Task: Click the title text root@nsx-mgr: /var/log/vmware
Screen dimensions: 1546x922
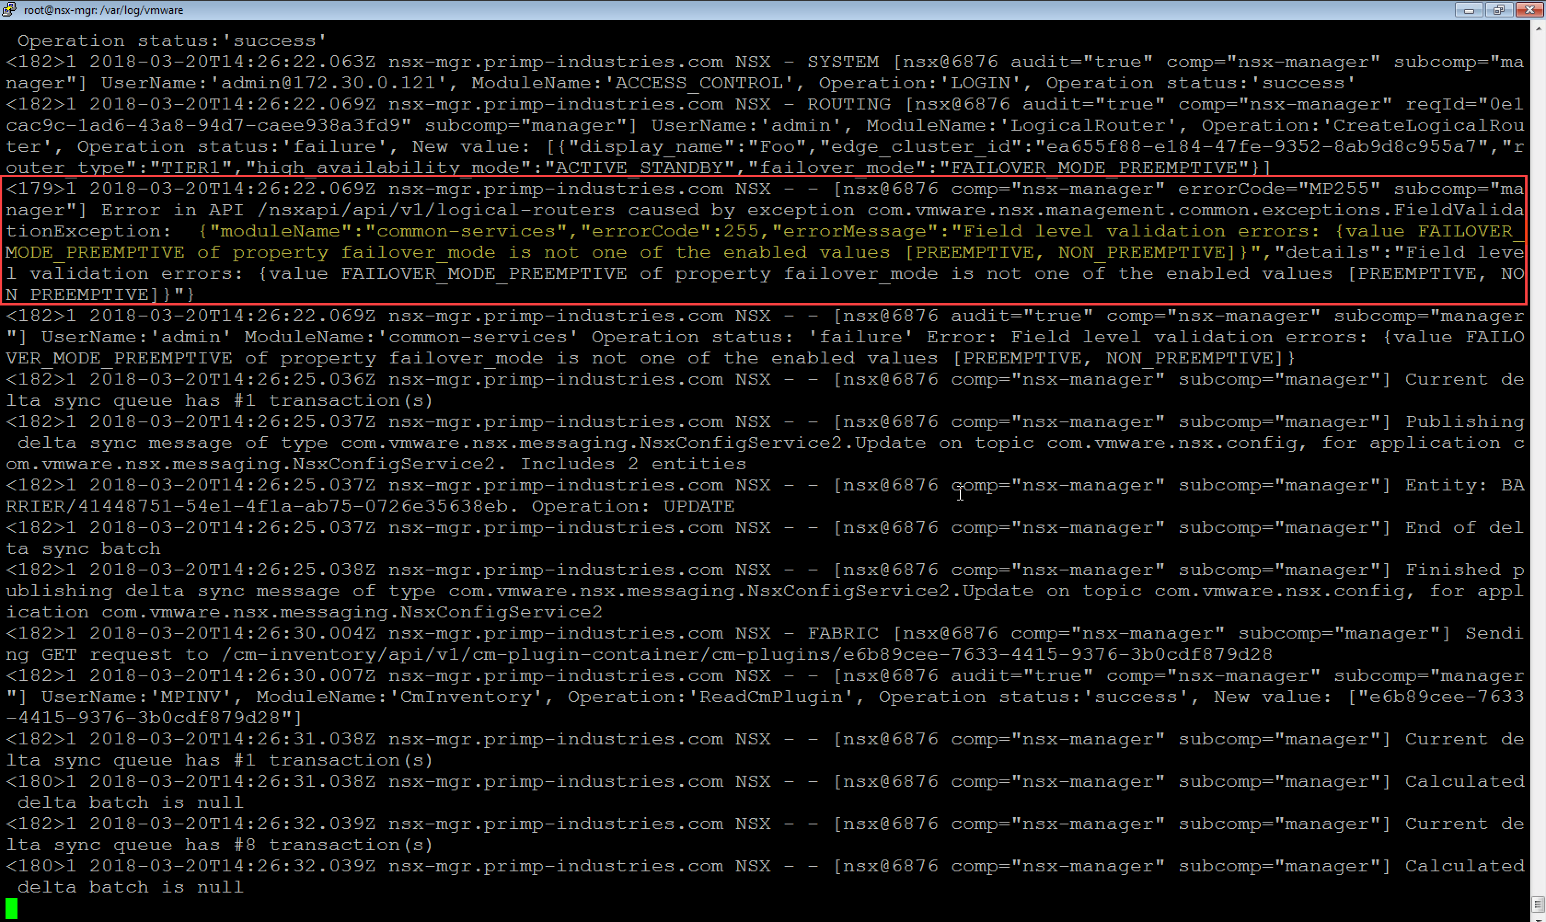Action: click(x=103, y=10)
